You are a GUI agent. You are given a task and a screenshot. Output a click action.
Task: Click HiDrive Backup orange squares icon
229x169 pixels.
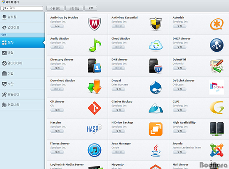[156, 129]
